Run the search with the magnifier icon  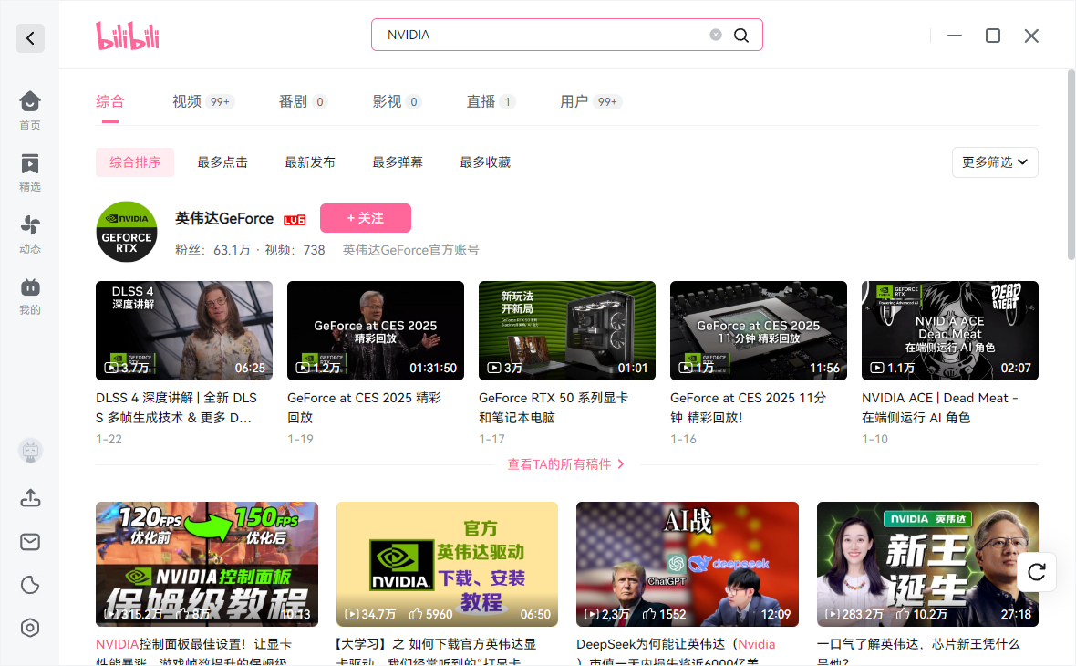(741, 35)
